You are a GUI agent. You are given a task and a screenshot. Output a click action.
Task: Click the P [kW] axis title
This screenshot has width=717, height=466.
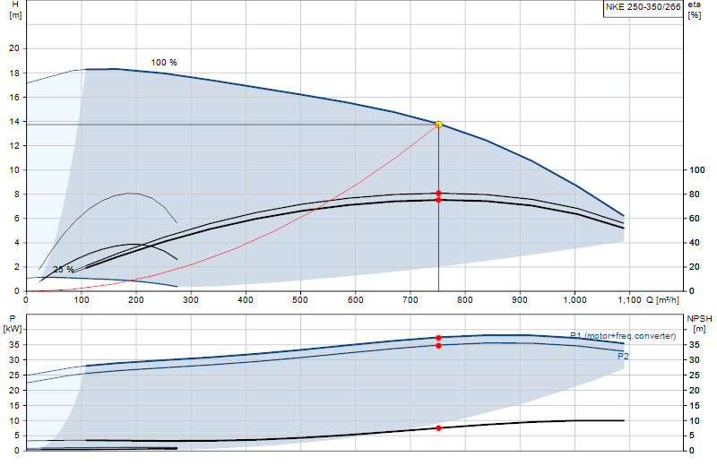coord(13,324)
